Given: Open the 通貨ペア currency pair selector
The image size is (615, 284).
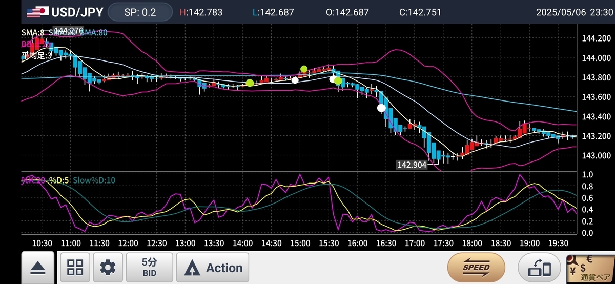Looking at the screenshot, I should [x=589, y=268].
